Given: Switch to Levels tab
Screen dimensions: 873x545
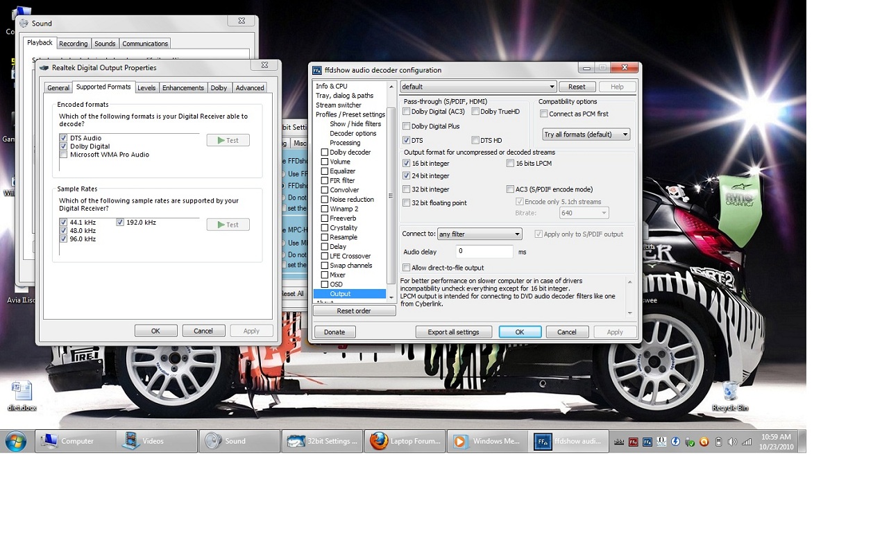Looking at the screenshot, I should click(x=146, y=88).
